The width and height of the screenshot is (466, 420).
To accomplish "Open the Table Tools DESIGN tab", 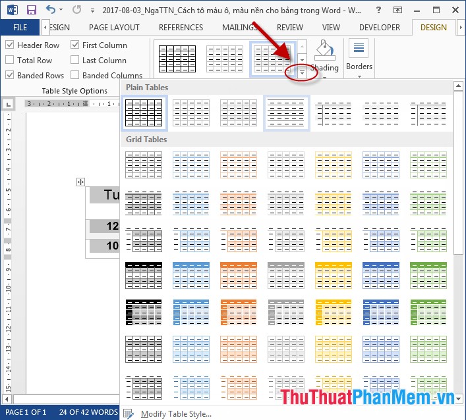I will pos(433,28).
